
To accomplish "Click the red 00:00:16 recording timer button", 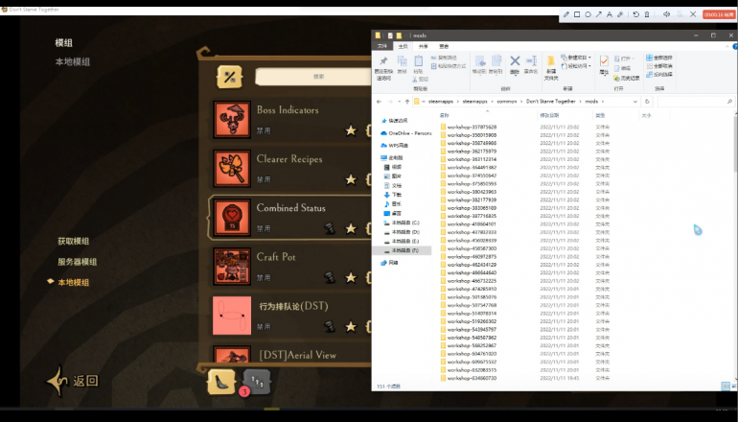I will pyautogui.click(x=718, y=14).
